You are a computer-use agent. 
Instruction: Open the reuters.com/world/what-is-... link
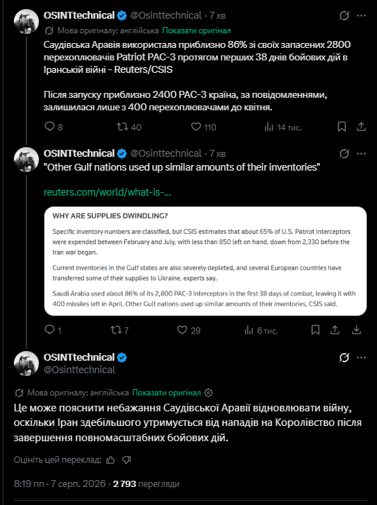[x=108, y=192]
